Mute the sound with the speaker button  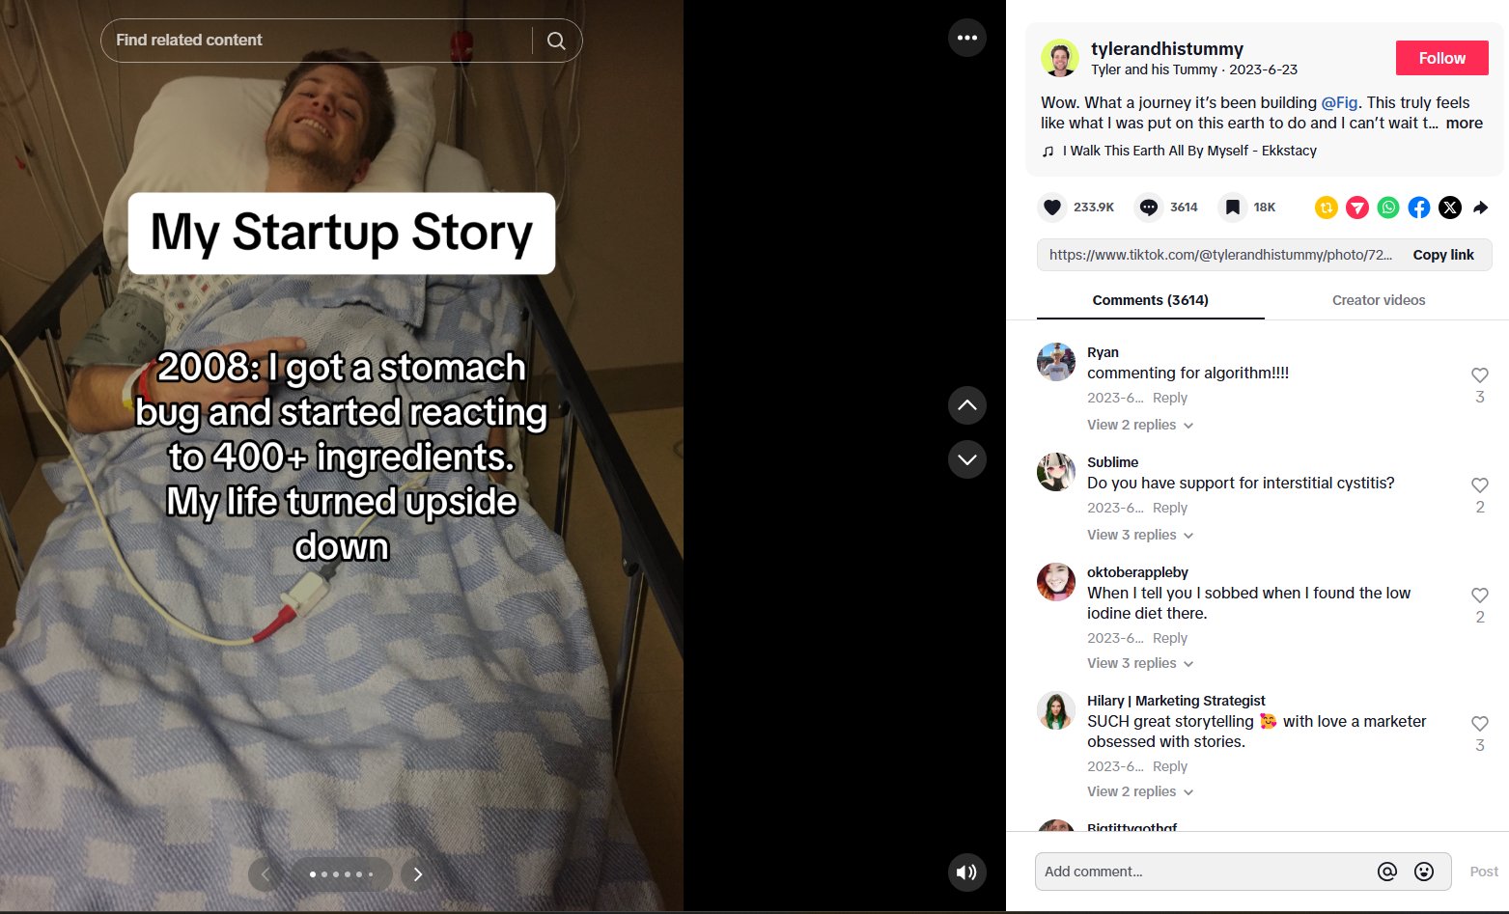(966, 872)
